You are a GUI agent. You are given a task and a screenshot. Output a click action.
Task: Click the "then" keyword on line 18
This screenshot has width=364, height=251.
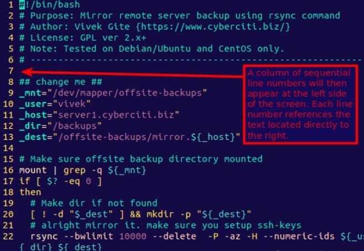pyautogui.click(x=30, y=193)
